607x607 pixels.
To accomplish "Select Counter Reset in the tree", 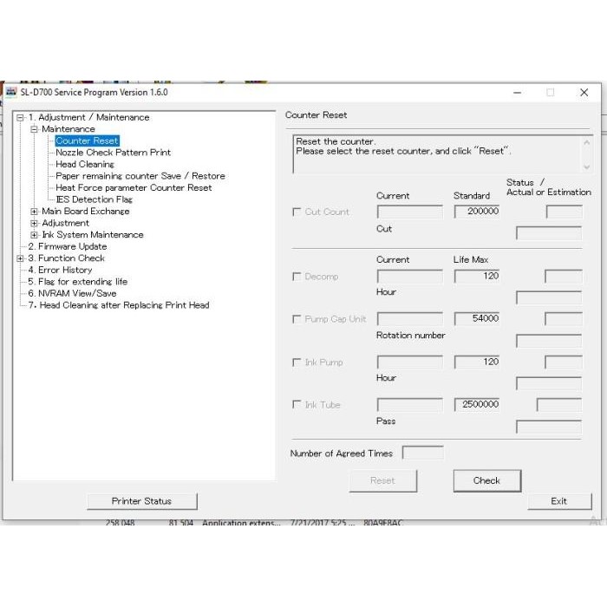I will pyautogui.click(x=87, y=140).
